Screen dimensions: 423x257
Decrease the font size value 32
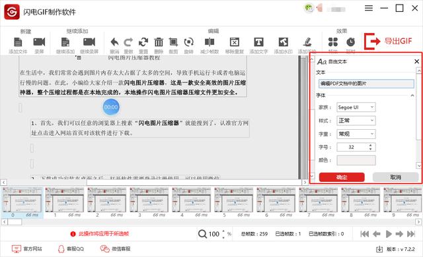[370, 149]
